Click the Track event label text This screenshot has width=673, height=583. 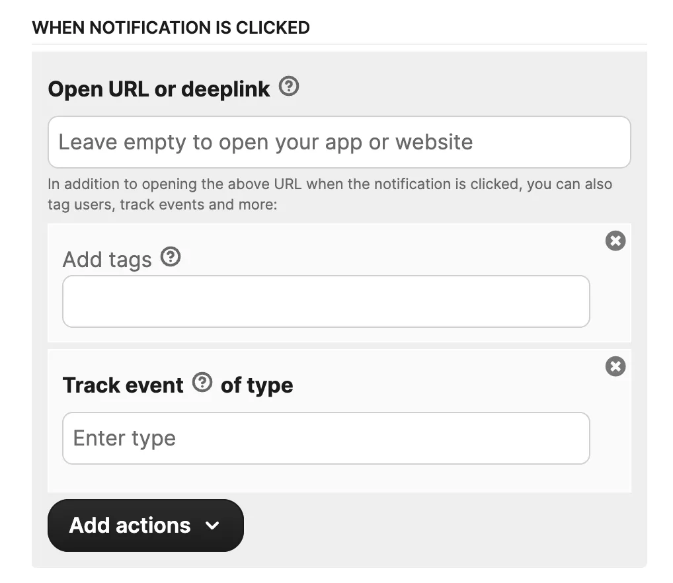(123, 385)
